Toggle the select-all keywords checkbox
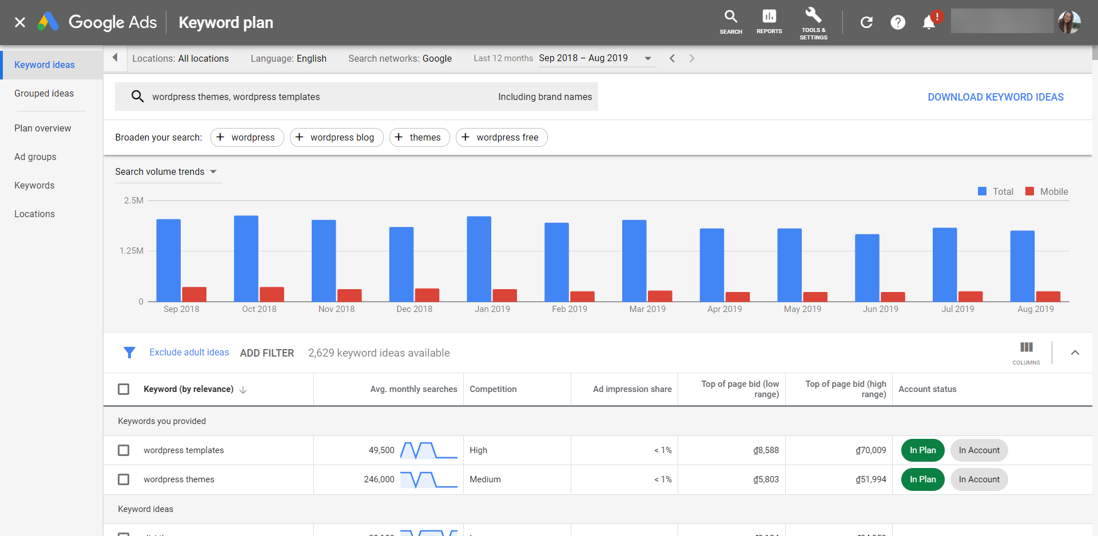This screenshot has width=1098, height=536. (x=124, y=389)
